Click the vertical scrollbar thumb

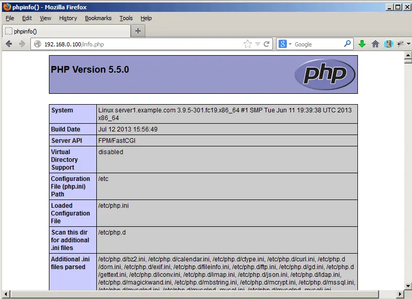(408, 61)
